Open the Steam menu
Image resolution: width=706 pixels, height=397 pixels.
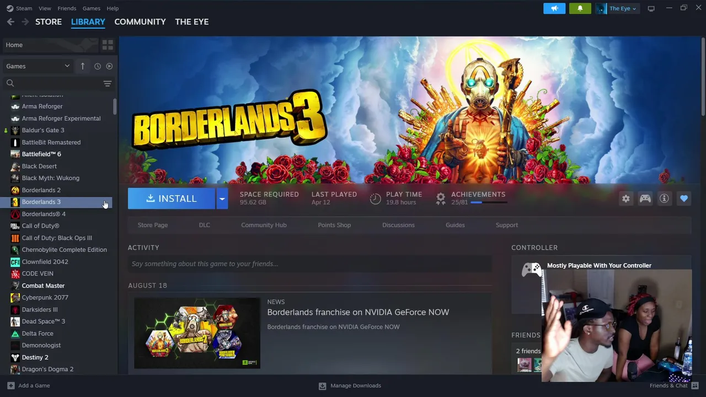click(x=24, y=8)
